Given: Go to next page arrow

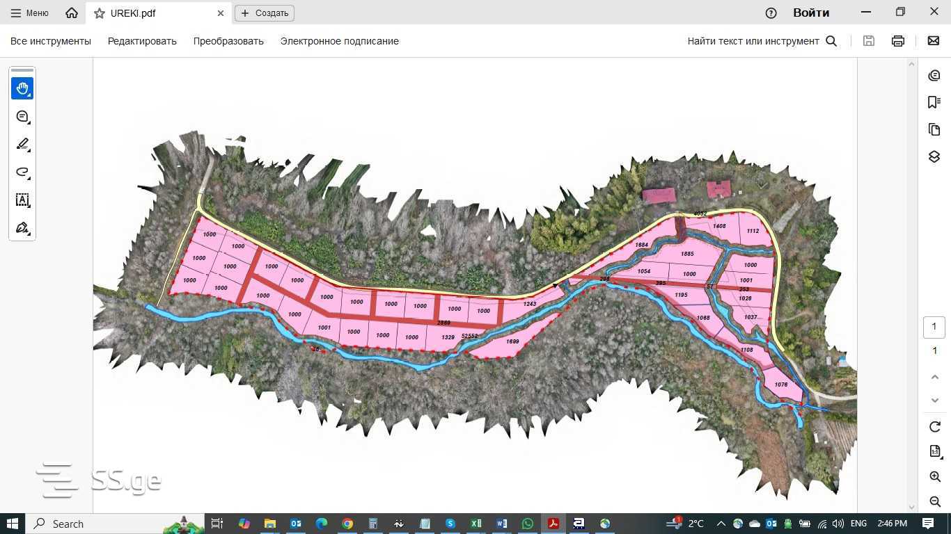Looking at the screenshot, I should [934, 400].
